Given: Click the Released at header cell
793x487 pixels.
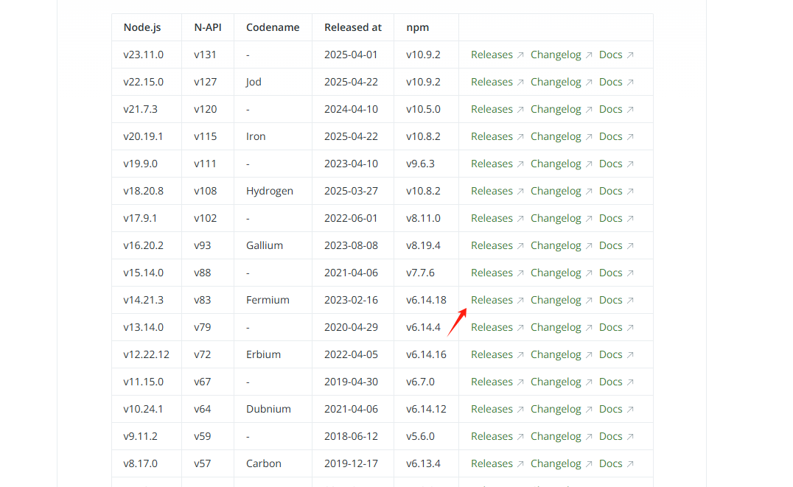Looking at the screenshot, I should (x=353, y=27).
